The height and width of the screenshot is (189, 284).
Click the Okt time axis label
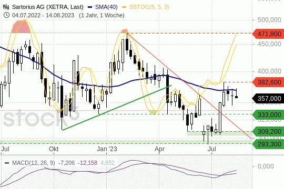pyautogui.click(x=54, y=149)
